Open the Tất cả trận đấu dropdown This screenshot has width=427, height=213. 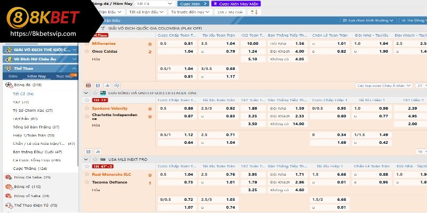pyautogui.click(x=146, y=12)
